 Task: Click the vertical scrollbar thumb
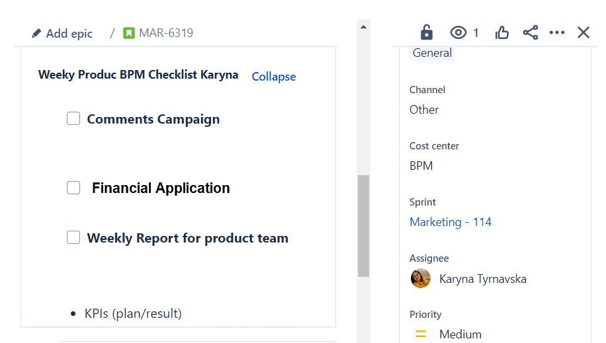[363, 226]
